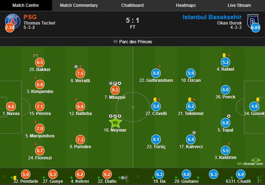
Task: Select substitute Pembele's 5.9 rating
Action: [x=26, y=174]
